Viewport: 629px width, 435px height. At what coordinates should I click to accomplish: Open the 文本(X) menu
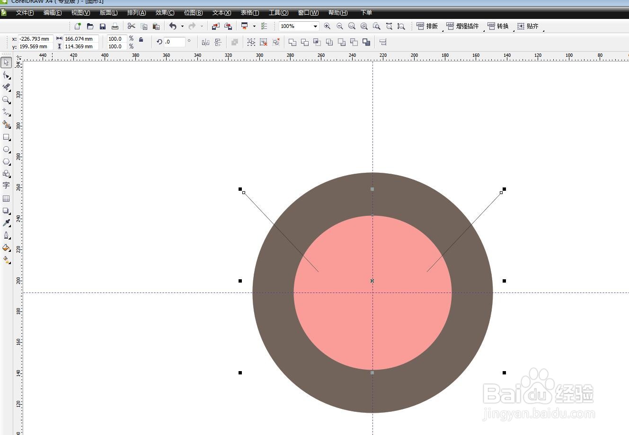point(221,13)
